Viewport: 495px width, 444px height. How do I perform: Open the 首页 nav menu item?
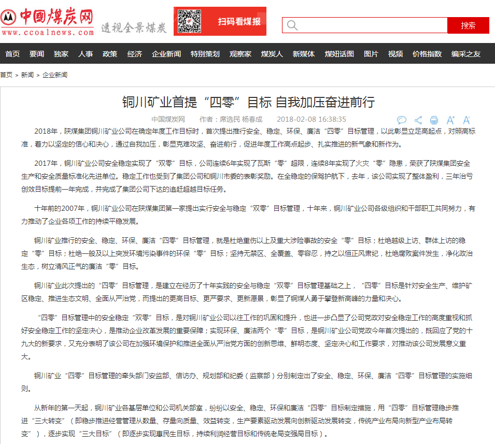(12, 54)
